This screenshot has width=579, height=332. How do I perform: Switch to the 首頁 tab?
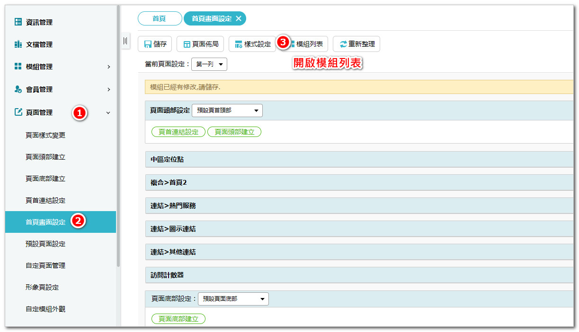point(159,18)
